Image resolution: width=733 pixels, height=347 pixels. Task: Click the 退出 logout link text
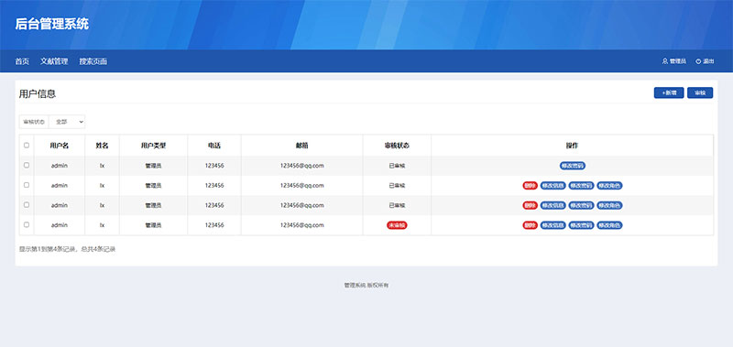point(708,61)
